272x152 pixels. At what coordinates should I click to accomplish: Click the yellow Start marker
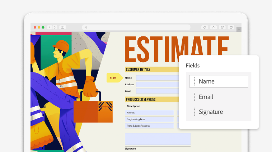click(x=114, y=77)
